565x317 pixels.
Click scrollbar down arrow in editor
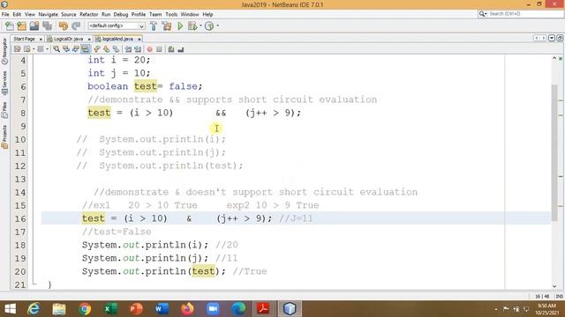554,285
